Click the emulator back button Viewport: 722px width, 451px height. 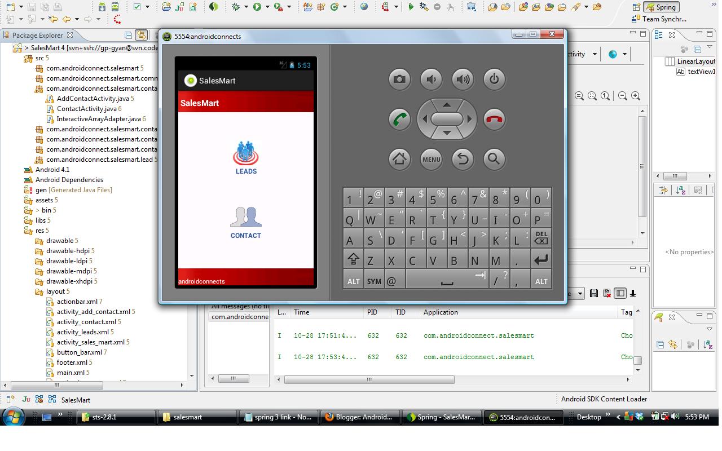463,159
